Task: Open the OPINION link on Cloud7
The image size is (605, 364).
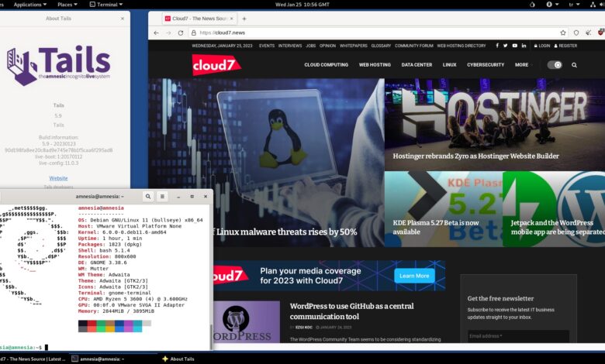Action: pos(327,46)
